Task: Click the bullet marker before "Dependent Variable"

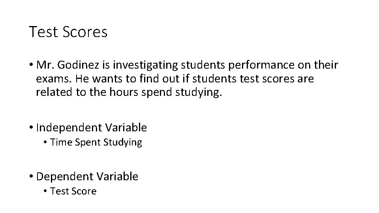Action: (x=31, y=176)
